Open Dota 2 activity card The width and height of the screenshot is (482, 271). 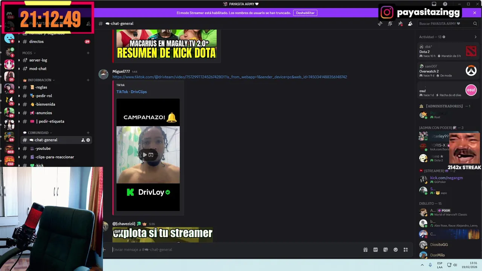click(x=448, y=51)
